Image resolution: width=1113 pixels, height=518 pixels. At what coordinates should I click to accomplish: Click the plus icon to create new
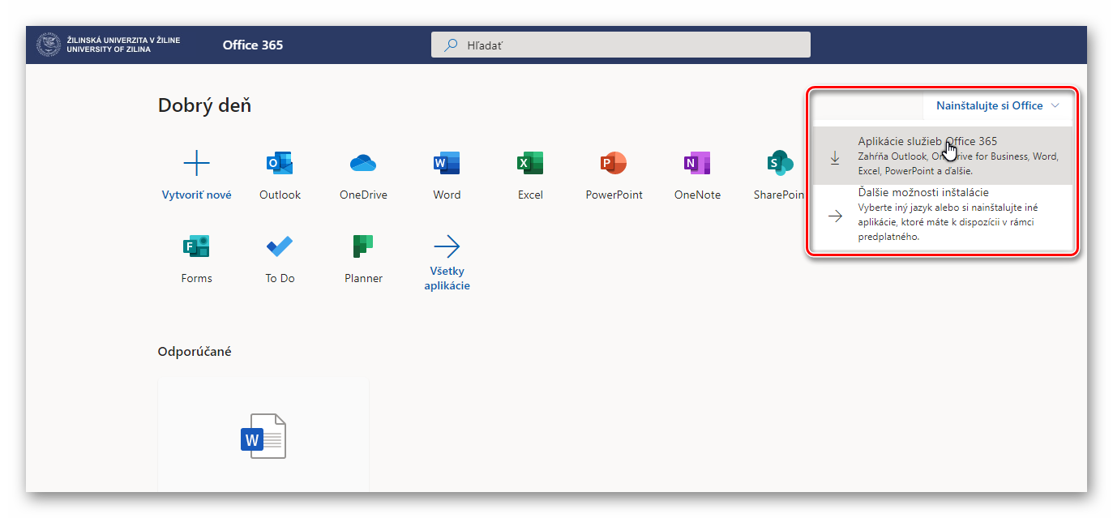coord(196,164)
